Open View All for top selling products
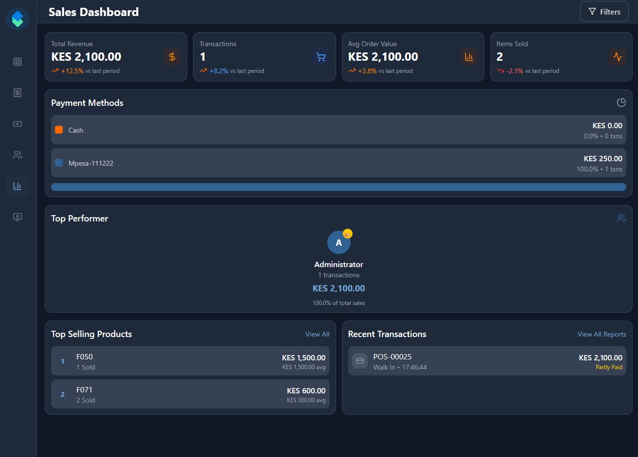Screen dimensions: 638x457 tap(317, 334)
